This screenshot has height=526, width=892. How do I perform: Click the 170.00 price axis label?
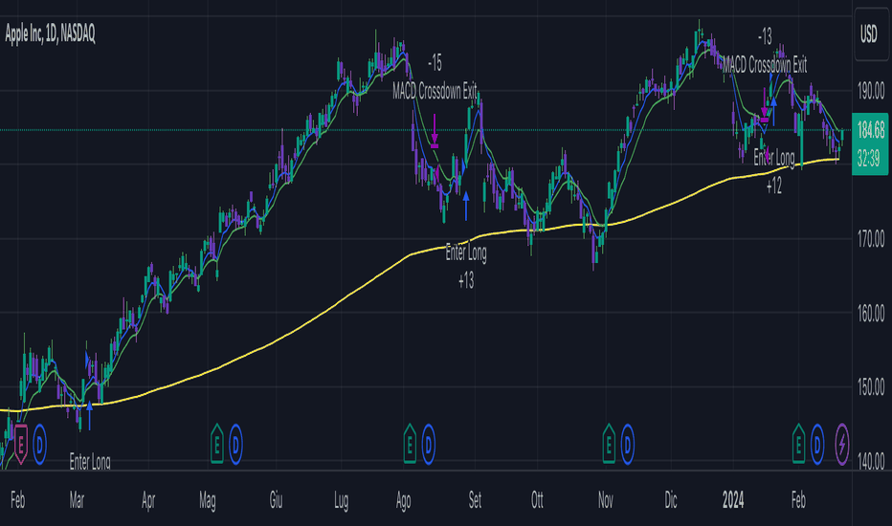tap(871, 239)
